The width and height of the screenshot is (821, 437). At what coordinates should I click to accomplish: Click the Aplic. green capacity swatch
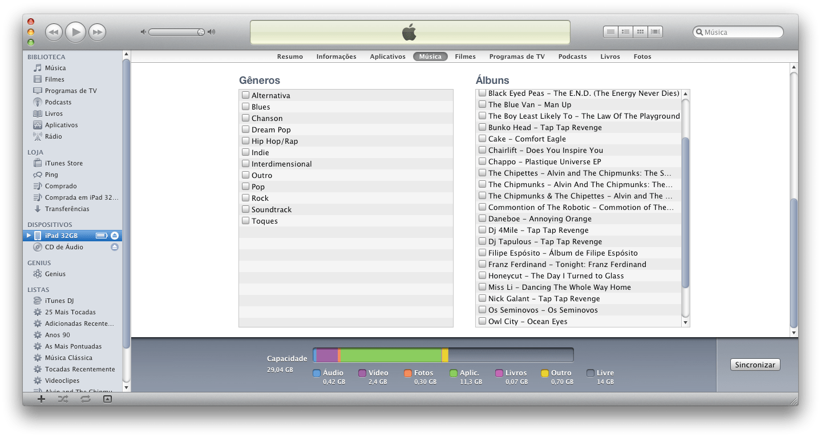pos(454,373)
